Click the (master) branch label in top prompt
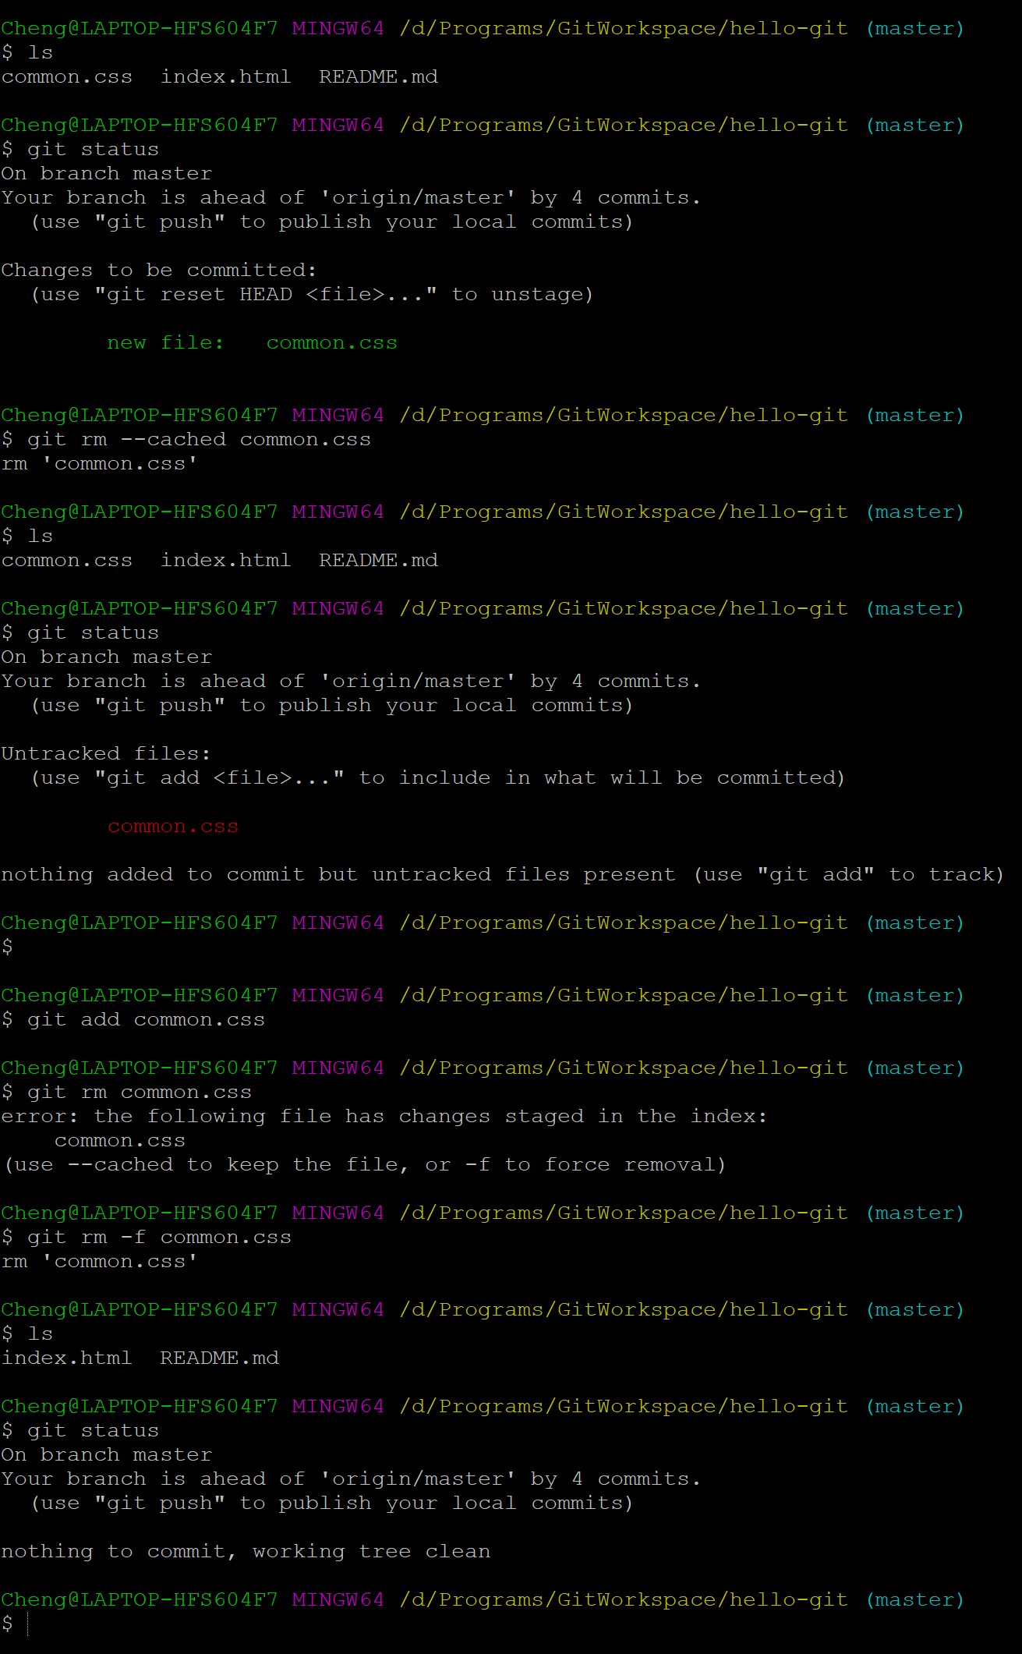 pyautogui.click(x=914, y=29)
